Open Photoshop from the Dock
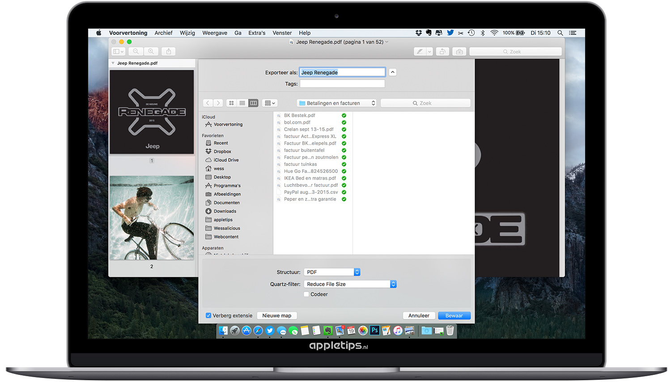671x382 pixels. (x=374, y=331)
